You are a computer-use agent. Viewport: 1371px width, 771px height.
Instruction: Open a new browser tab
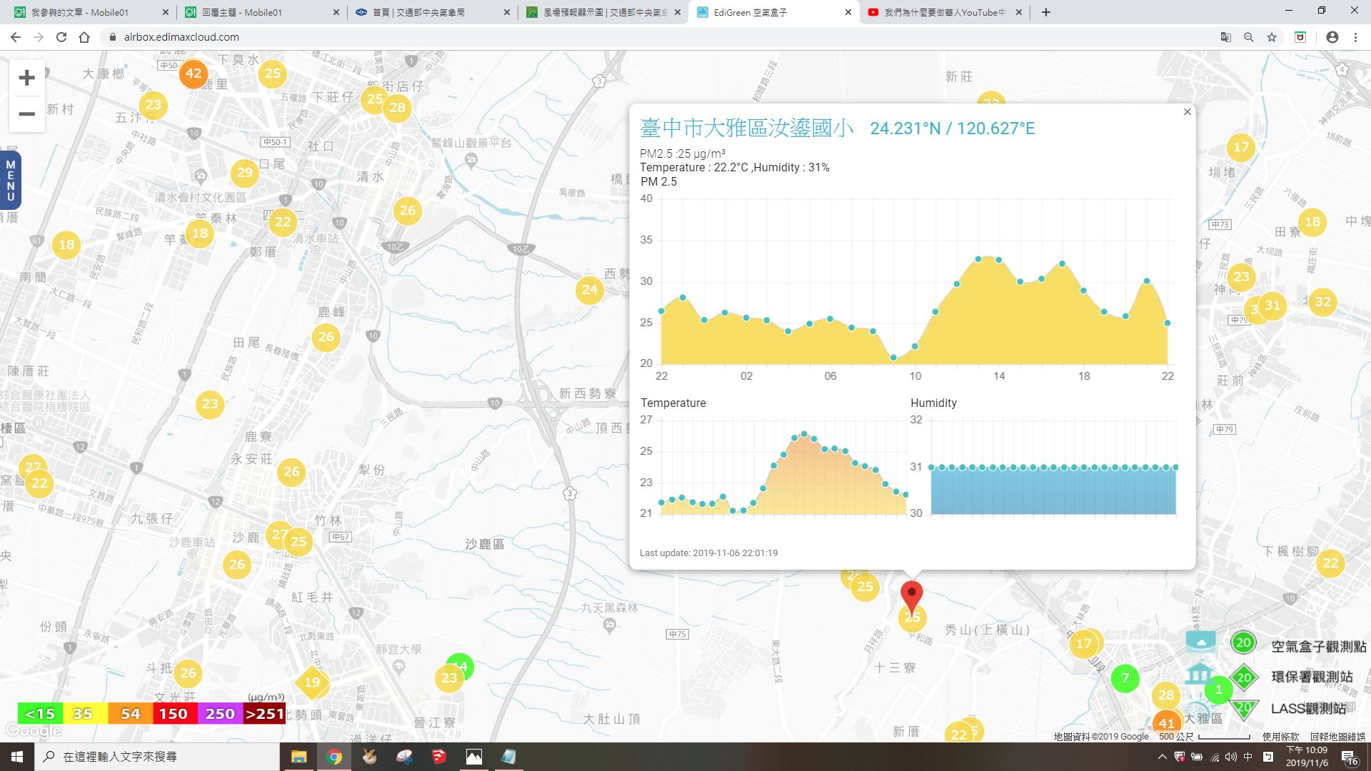1045,12
